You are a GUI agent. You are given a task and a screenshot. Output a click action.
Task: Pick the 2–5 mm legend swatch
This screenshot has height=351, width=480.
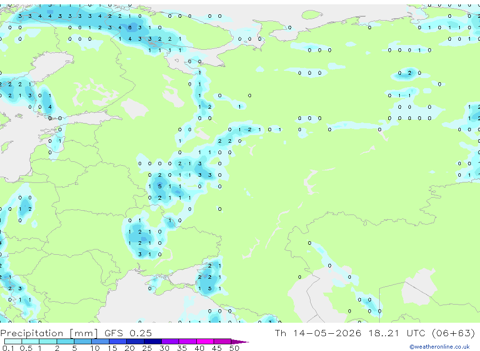pos(65,341)
